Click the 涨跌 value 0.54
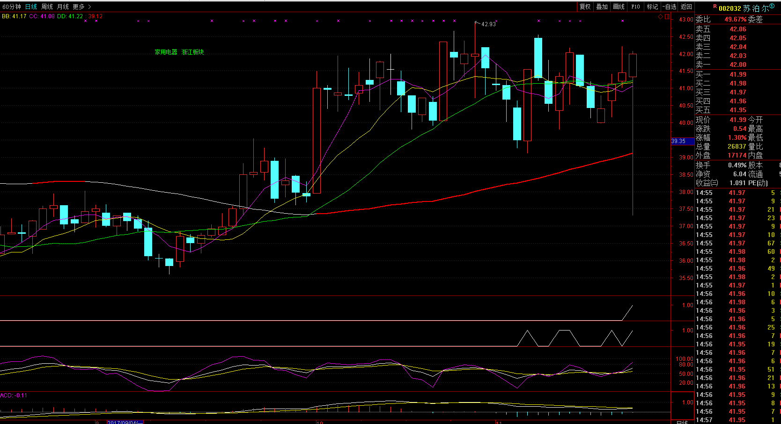 [x=740, y=129]
